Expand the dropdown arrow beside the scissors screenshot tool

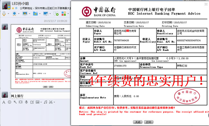coord(54,102)
